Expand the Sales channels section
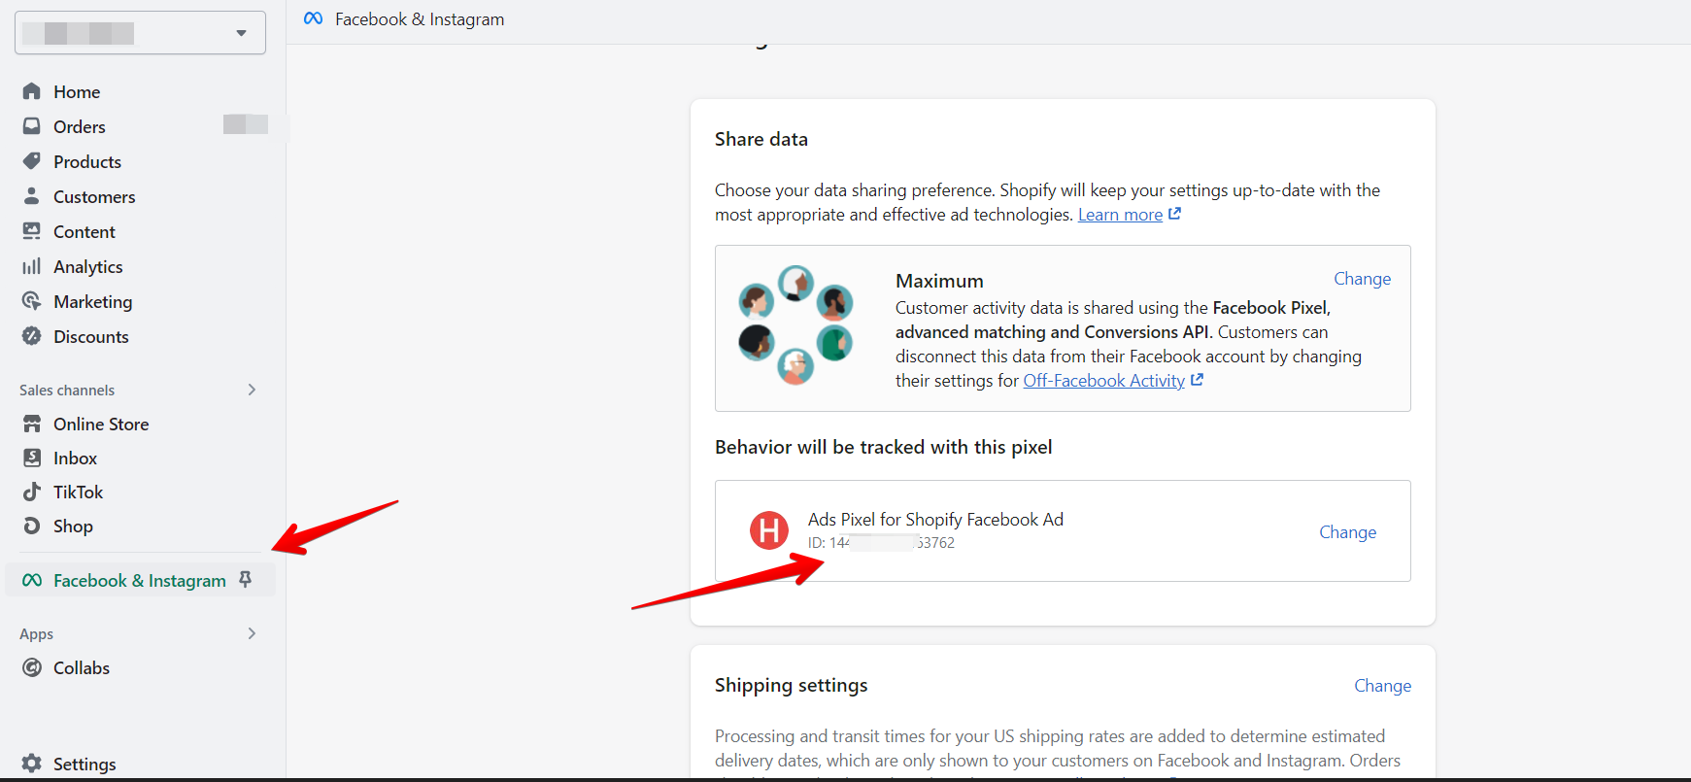This screenshot has width=1691, height=782. tap(252, 390)
